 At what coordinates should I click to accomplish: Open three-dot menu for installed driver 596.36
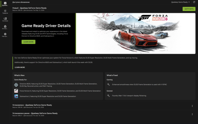tap(192, 106)
